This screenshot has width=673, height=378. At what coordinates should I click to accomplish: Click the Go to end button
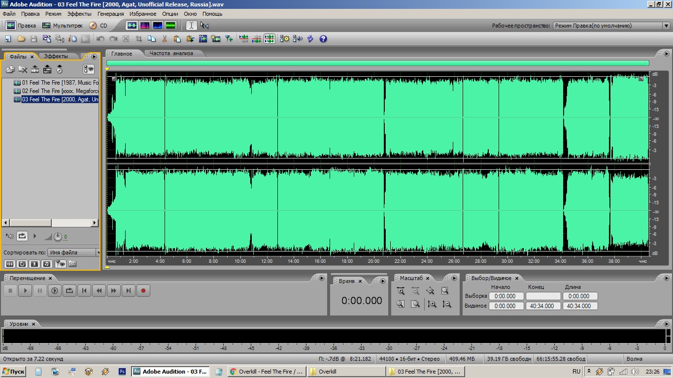(x=129, y=291)
